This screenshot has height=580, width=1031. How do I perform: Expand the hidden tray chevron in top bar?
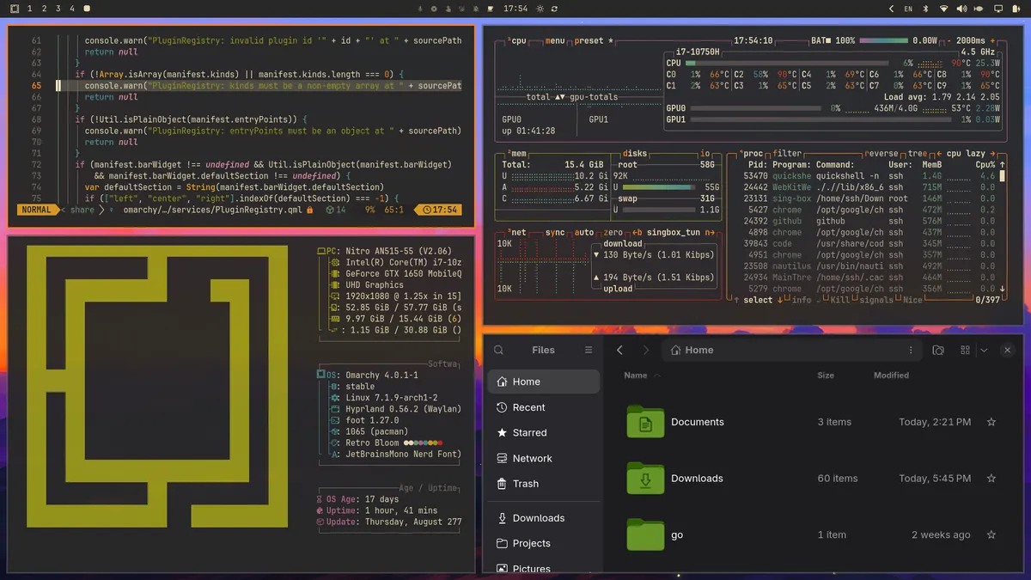tap(892, 9)
